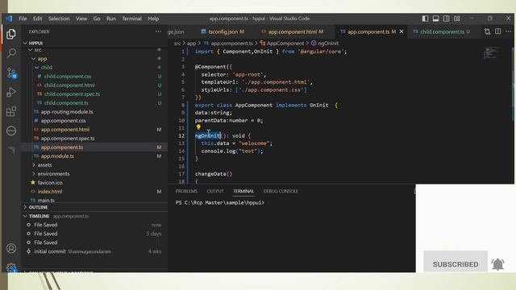Click the Subscribed button
The image size is (516, 290).
tap(456, 264)
